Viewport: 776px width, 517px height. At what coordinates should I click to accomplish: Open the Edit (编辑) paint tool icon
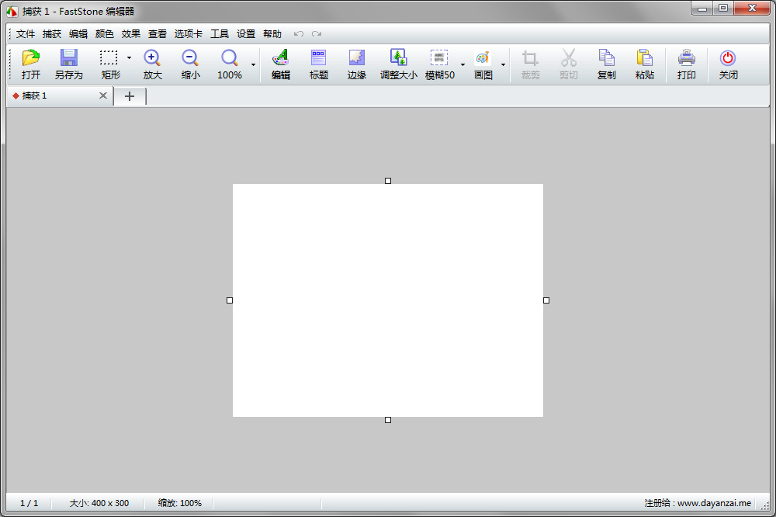tap(280, 59)
